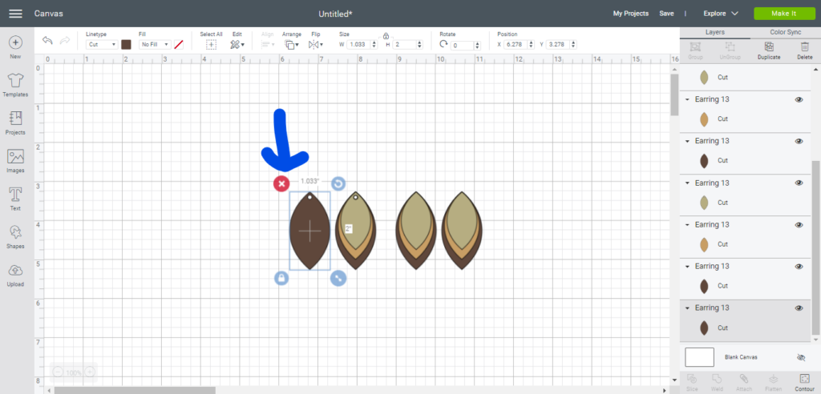Click Save in the header
Image resolution: width=821 pixels, height=394 pixels.
click(x=666, y=14)
